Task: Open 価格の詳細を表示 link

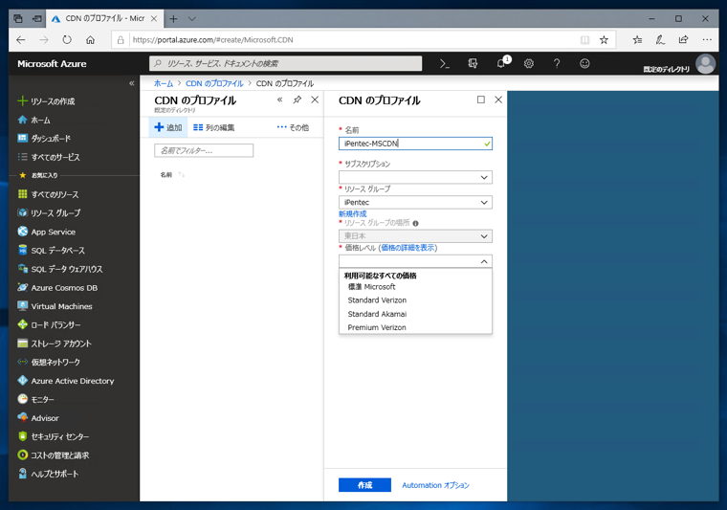Action: (x=408, y=248)
